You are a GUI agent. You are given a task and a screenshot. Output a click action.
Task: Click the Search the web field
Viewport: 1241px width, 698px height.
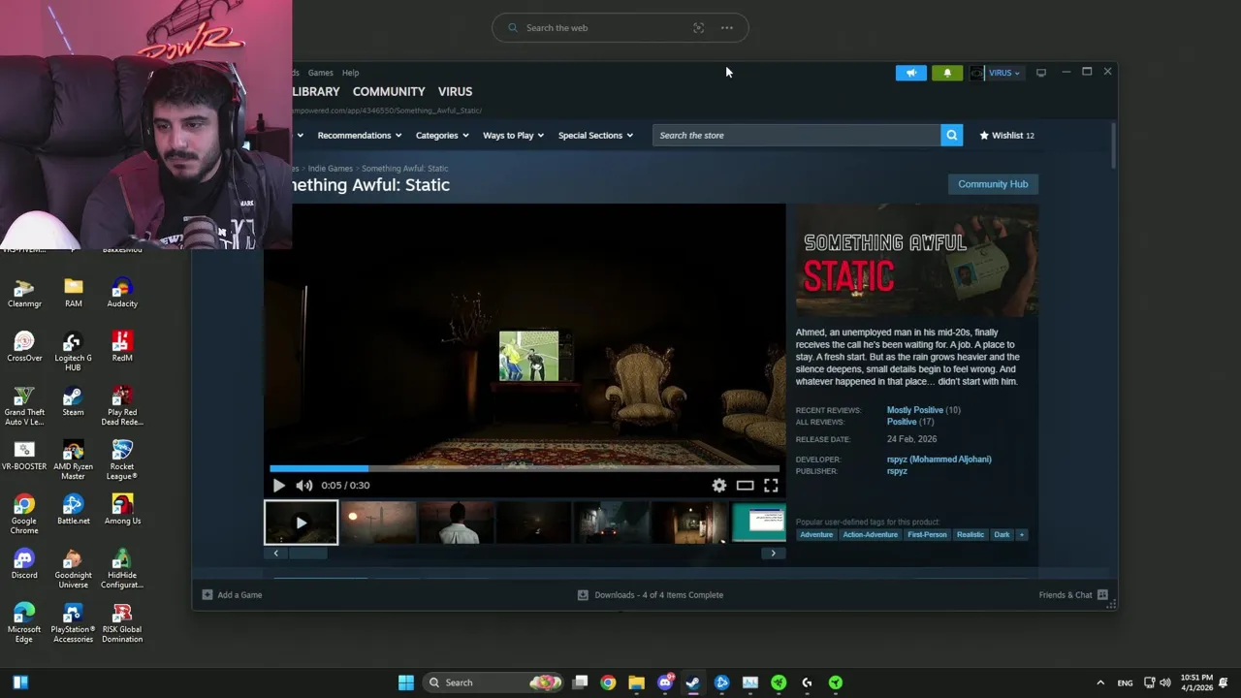click(x=620, y=28)
